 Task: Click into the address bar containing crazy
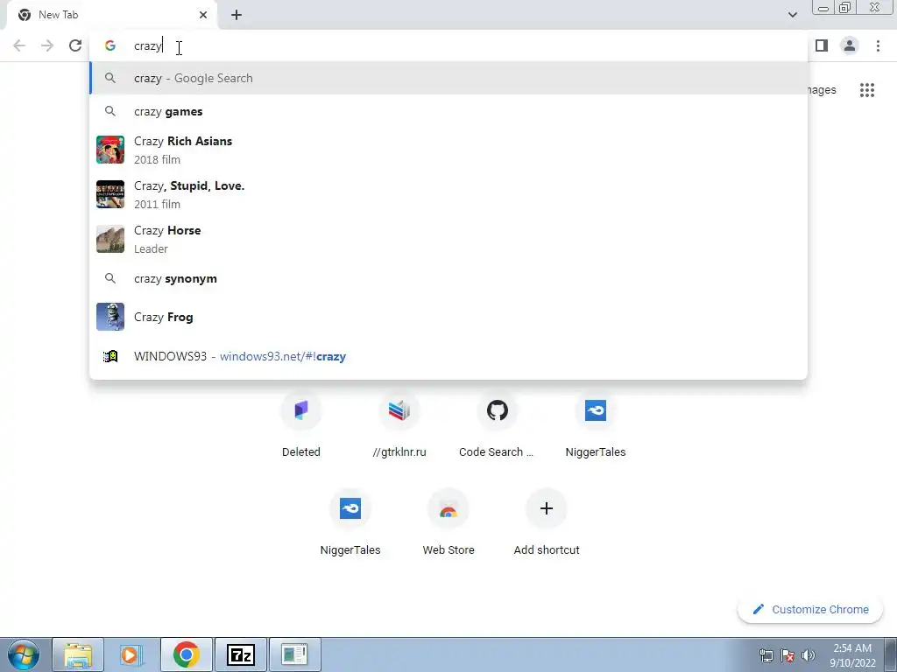(448, 45)
